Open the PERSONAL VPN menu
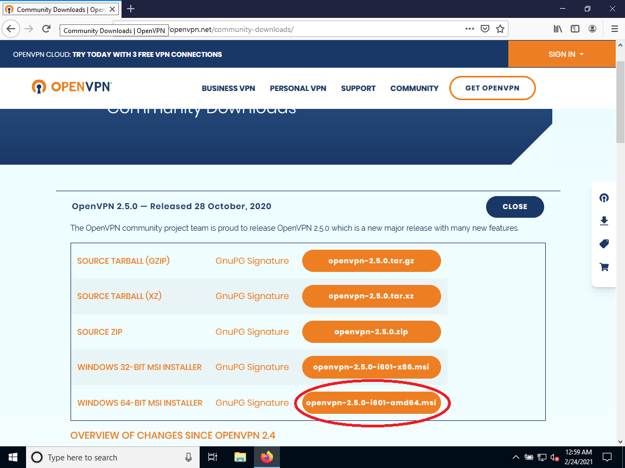The height and width of the screenshot is (468, 625). (298, 88)
